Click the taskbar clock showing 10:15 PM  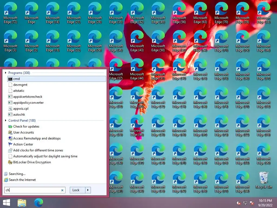(x=265, y=203)
